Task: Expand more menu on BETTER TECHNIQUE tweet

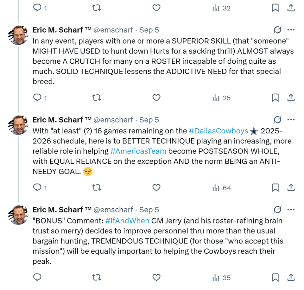Action: [x=291, y=120]
